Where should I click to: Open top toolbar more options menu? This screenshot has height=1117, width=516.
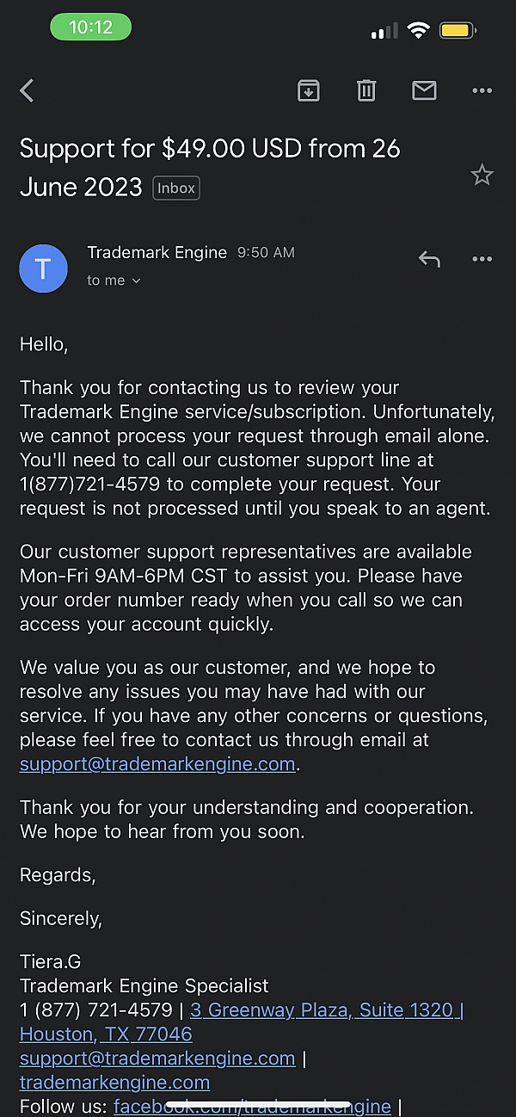[482, 90]
